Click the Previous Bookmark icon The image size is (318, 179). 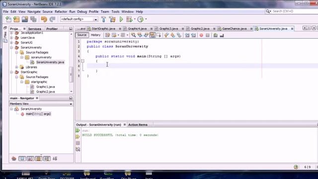(166, 35)
